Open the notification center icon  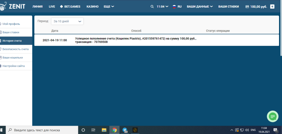275,130
